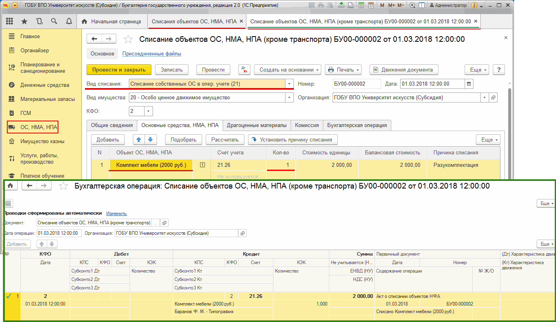The width and height of the screenshot is (556, 322).
Task: Click home icon in Бухгалтерская операция panel
Action: [x=10, y=185]
